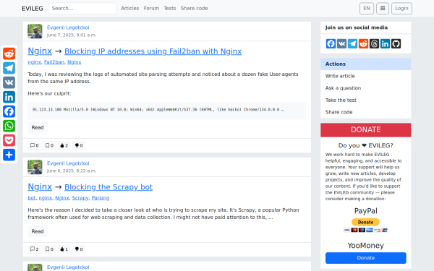This screenshot has width=434, height=271.
Task: Click Read under the Scrapy bot article
Action: point(38,231)
